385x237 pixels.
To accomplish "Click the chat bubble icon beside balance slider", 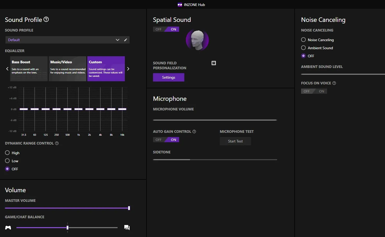I will pyautogui.click(x=127, y=227).
